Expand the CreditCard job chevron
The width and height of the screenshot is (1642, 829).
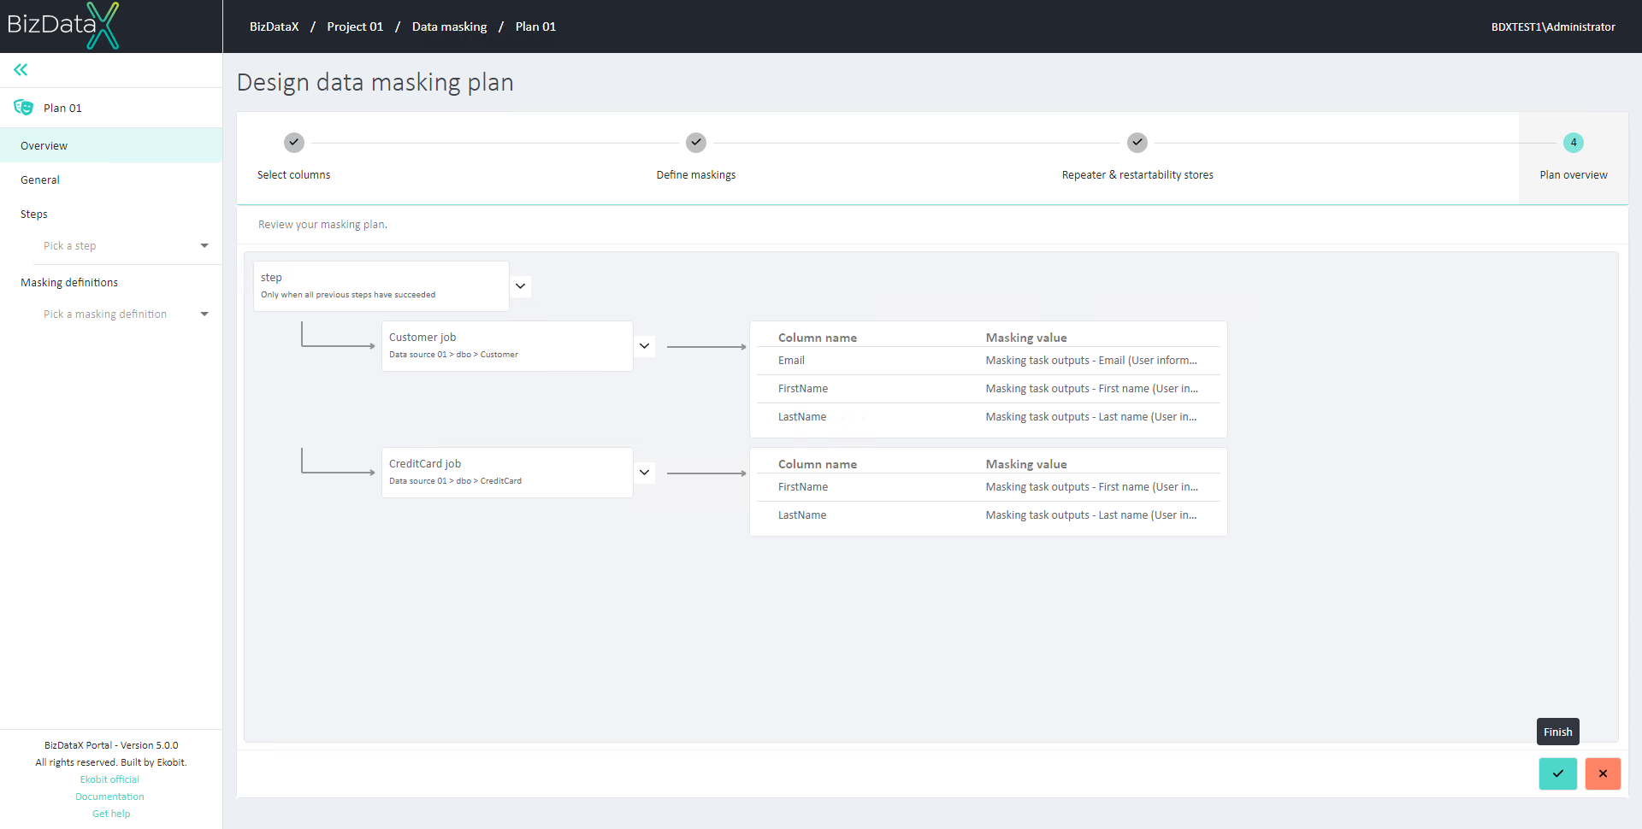coord(645,473)
